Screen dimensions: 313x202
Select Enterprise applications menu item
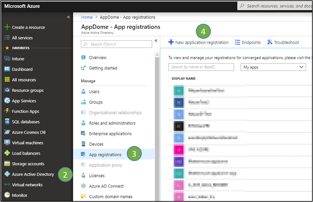coord(110,134)
